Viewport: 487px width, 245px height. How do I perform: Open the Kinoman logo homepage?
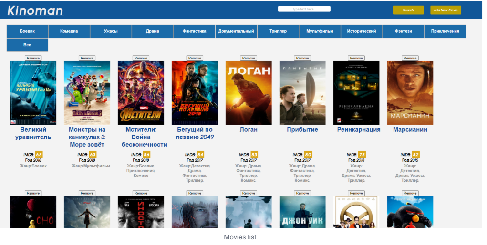[35, 10]
